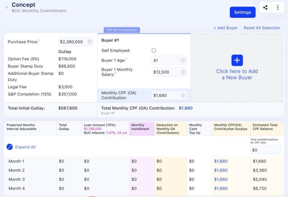
Task: Click the blue plus icon to add buyer
Action: point(237,60)
